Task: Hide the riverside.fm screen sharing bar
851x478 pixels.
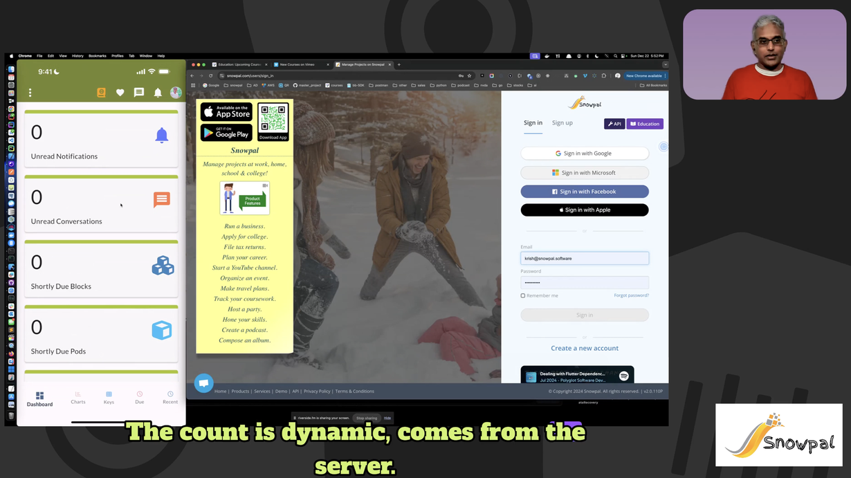Action: pos(387,418)
